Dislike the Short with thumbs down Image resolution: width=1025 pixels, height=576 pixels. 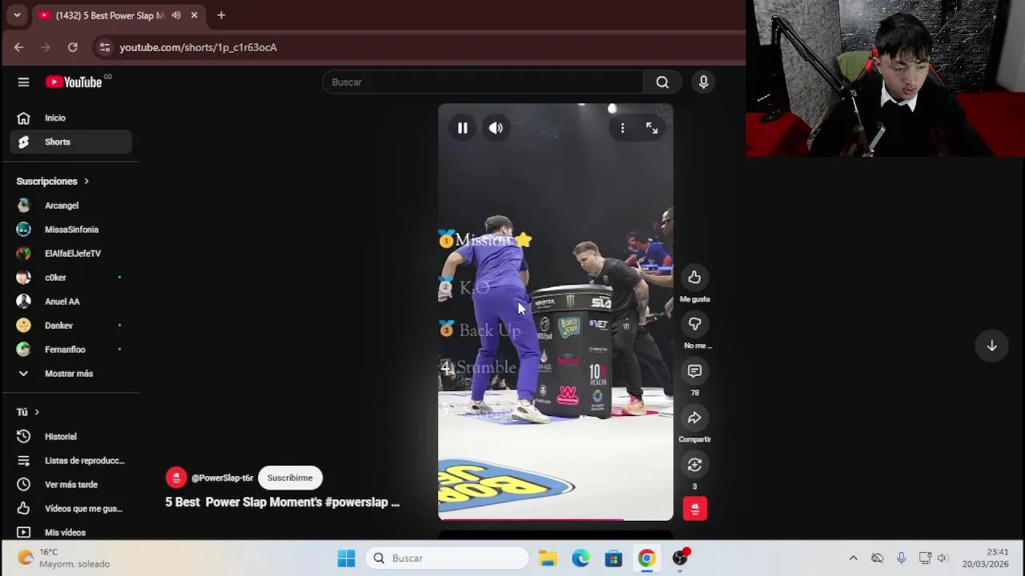point(694,324)
